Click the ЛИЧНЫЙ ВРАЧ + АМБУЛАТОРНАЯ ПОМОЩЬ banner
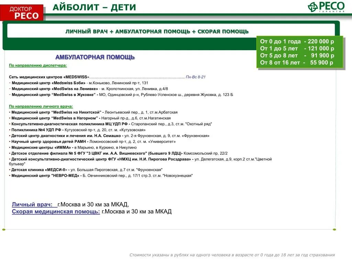 pyautogui.click(x=157, y=31)
